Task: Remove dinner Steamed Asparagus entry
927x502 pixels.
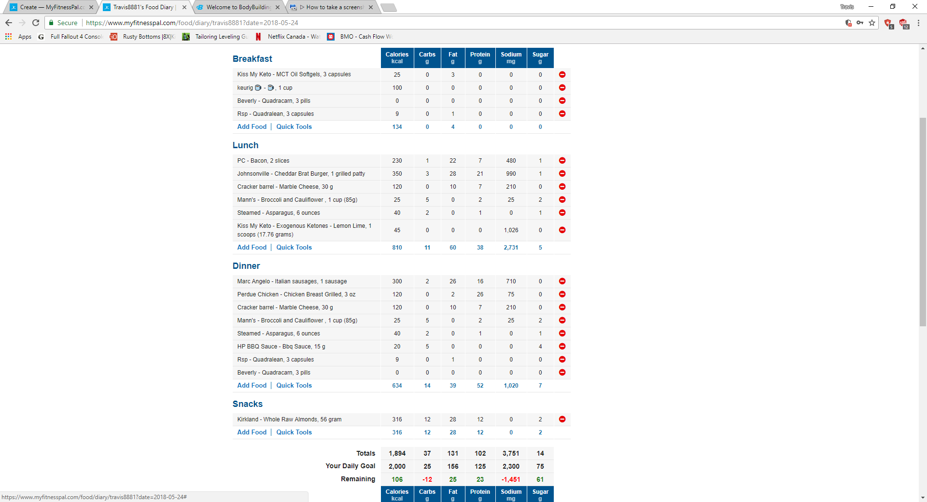Action: tap(562, 333)
